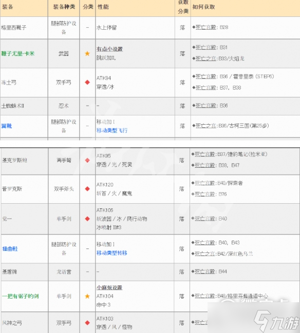Image resolution: width=300 pixels, height=333 pixels.
Task: Click the gold star in 一把有锯子的剑 row
Action: point(87,296)
